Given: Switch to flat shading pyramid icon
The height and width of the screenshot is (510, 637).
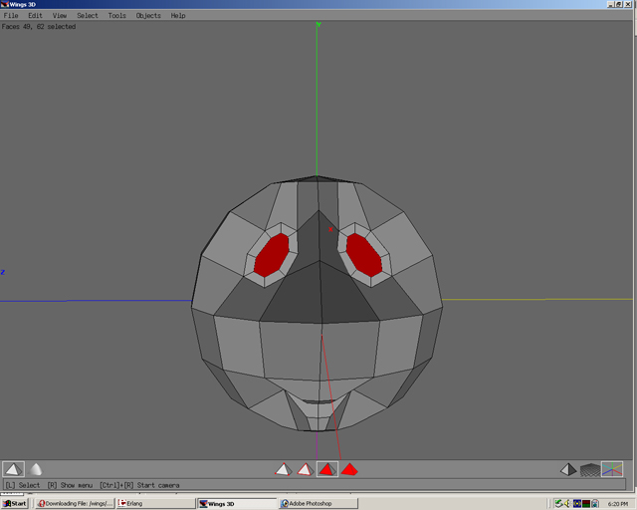Looking at the screenshot, I should [x=13, y=469].
